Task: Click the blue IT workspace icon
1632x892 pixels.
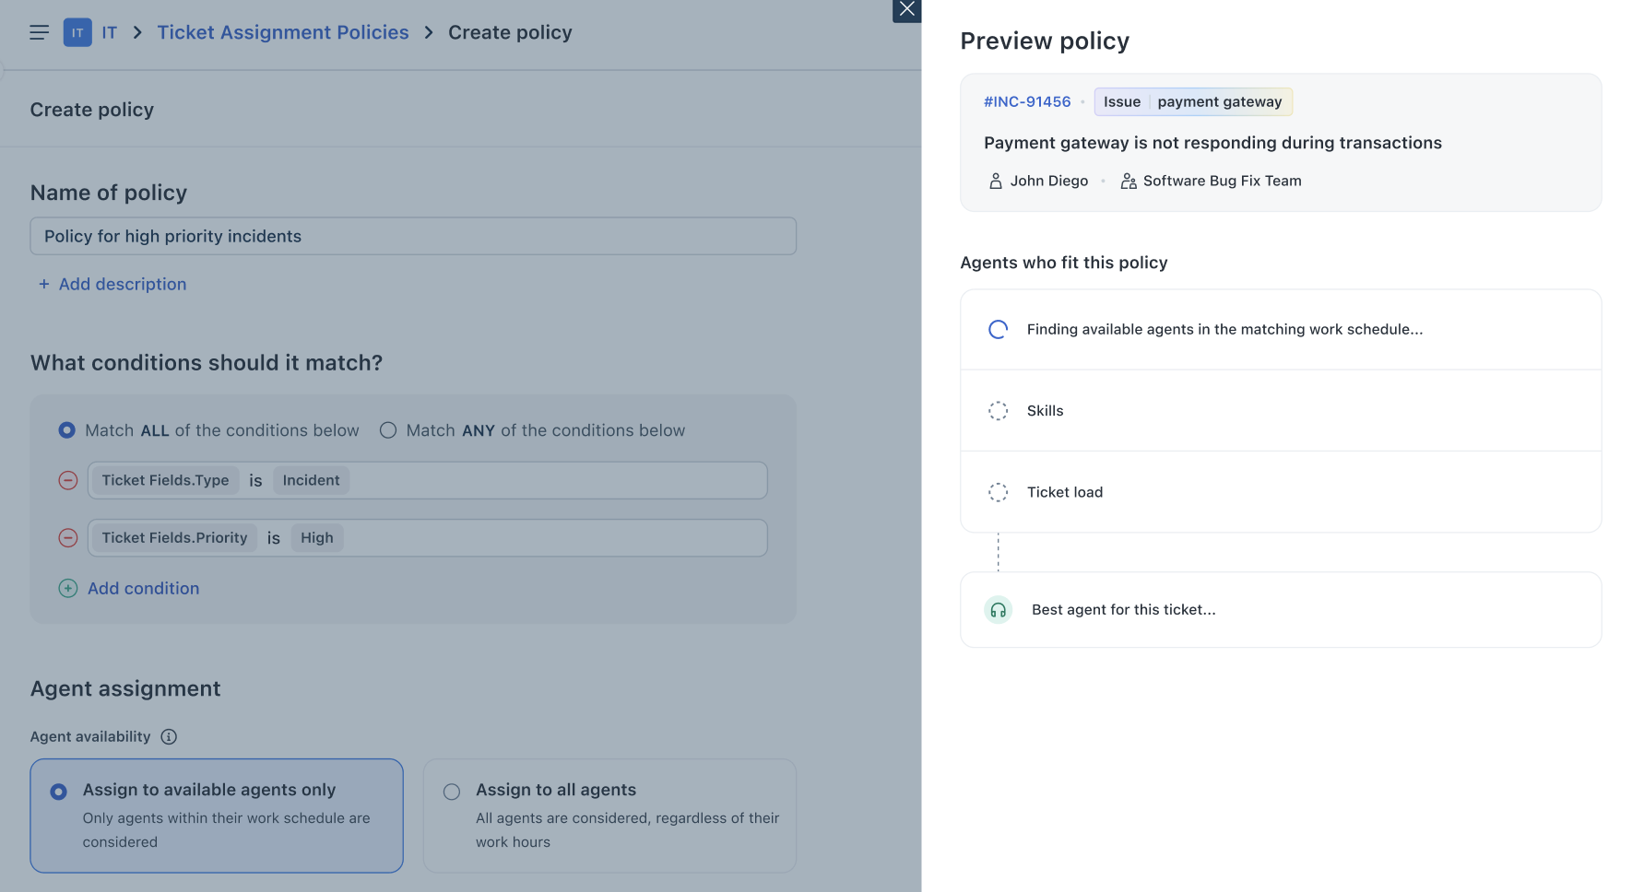Action: 77,33
